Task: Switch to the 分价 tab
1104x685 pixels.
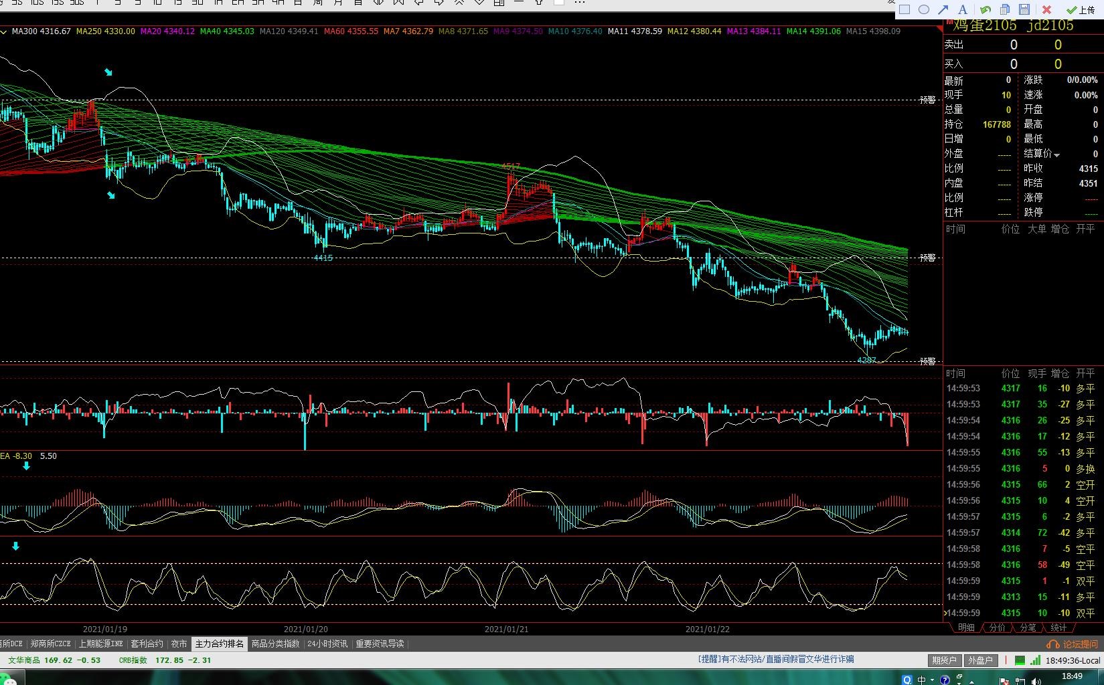Action: click(x=997, y=627)
